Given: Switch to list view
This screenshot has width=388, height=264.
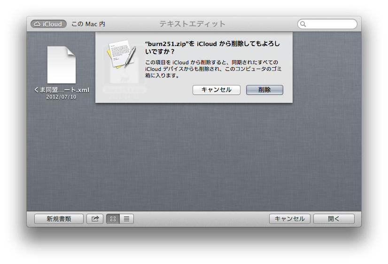Looking at the screenshot, I should 127,219.
